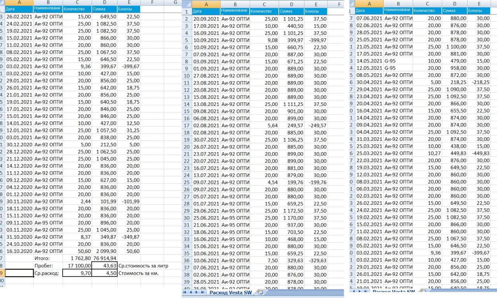
Task: Select the 2 099,90 sum cell
Action: (104, 251)
